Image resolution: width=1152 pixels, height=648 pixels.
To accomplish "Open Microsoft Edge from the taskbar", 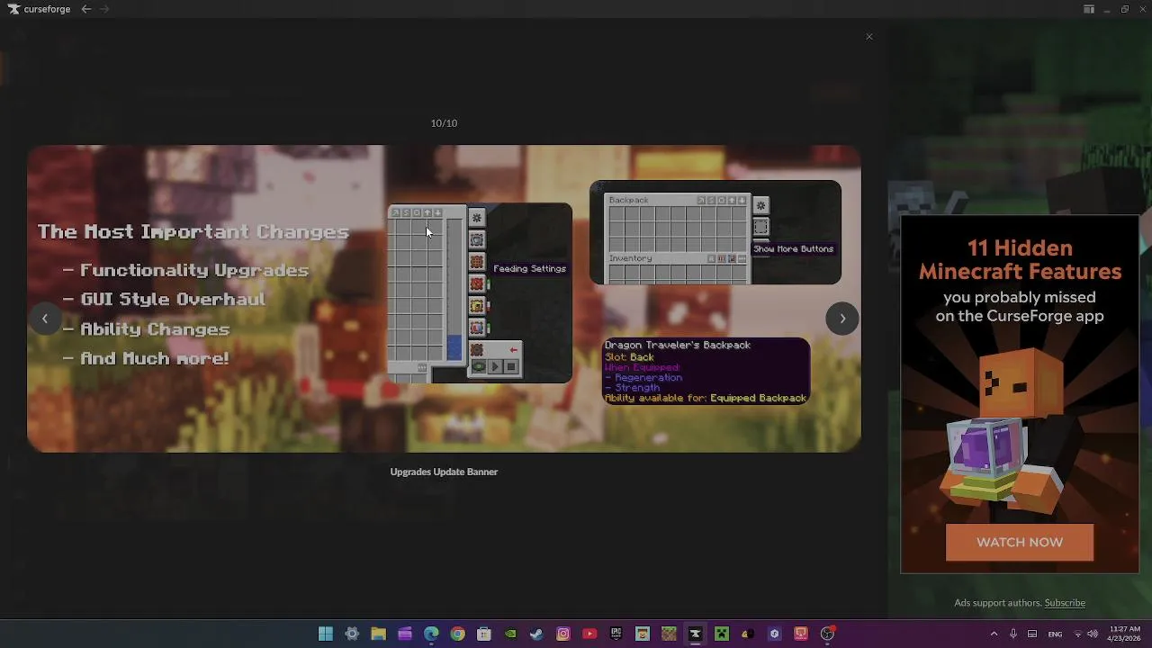I will point(431,634).
